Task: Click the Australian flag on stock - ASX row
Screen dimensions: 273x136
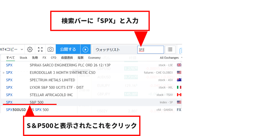Action: pyautogui.click(x=179, y=80)
